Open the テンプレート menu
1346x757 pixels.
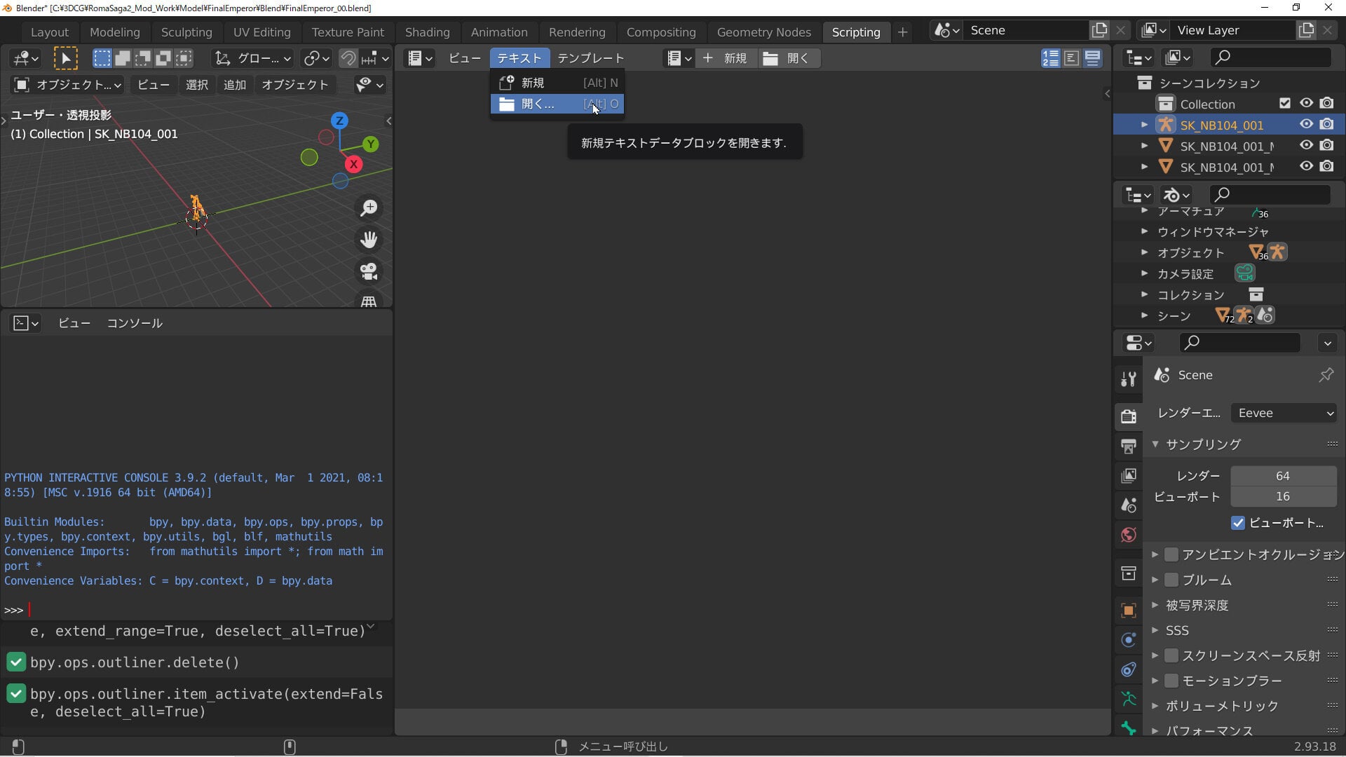tap(590, 58)
